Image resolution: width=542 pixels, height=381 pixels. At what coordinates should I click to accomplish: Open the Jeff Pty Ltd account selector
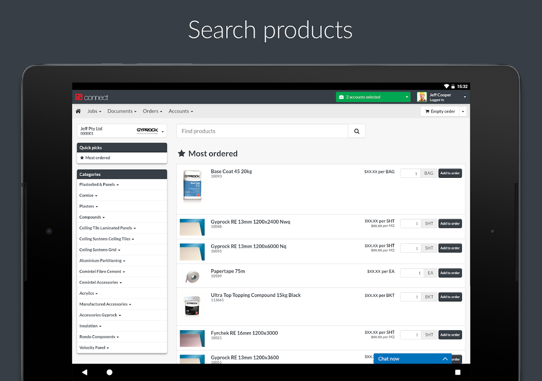[x=122, y=131]
